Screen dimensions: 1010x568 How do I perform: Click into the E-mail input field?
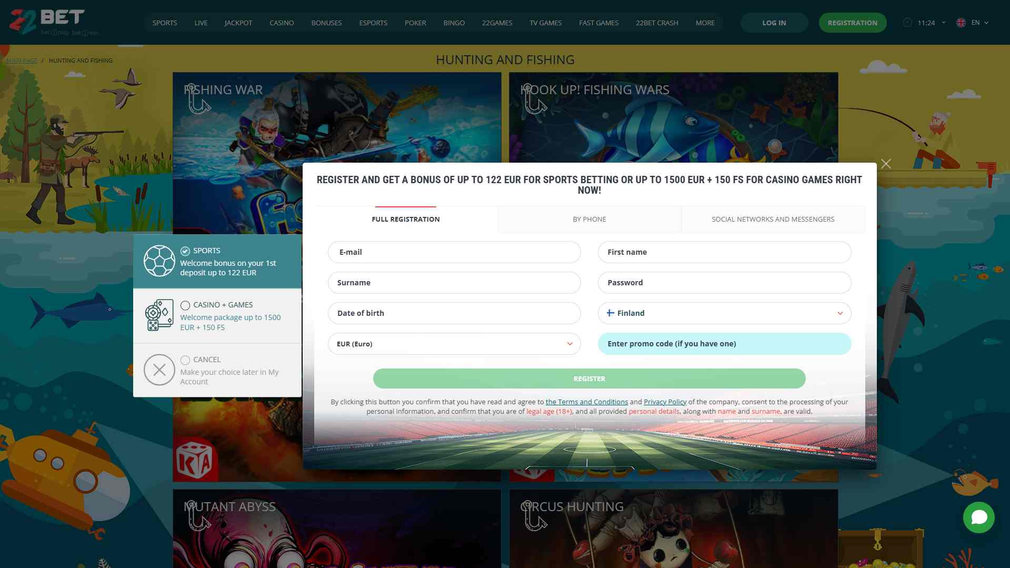click(x=454, y=252)
